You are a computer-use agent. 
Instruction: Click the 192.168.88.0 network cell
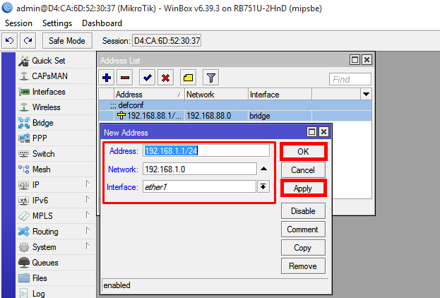(x=216, y=116)
